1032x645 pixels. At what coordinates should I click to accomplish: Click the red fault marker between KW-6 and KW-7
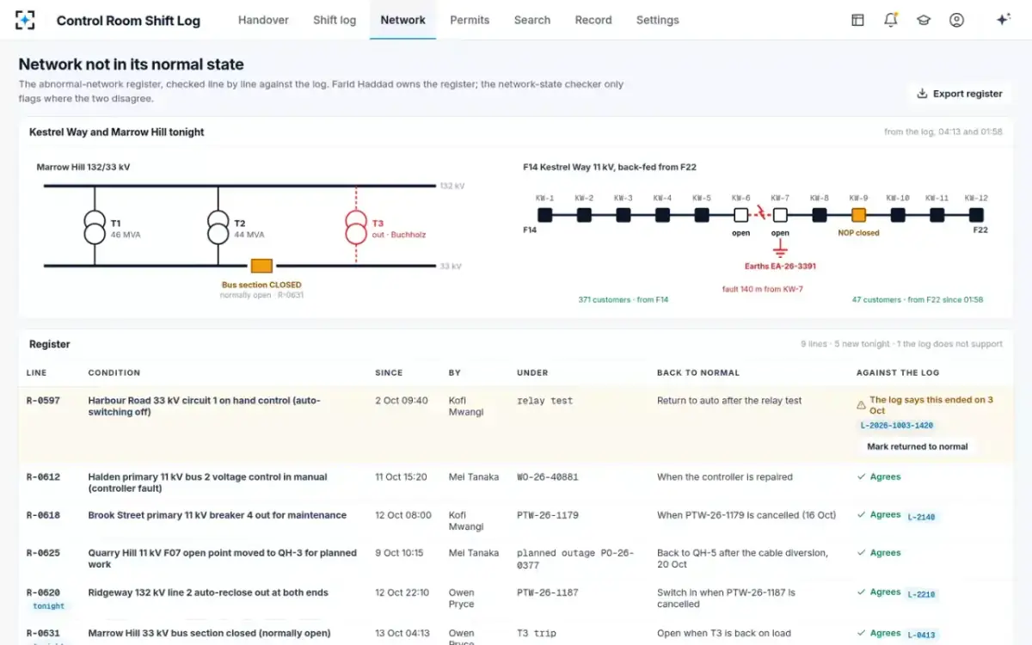tap(760, 214)
